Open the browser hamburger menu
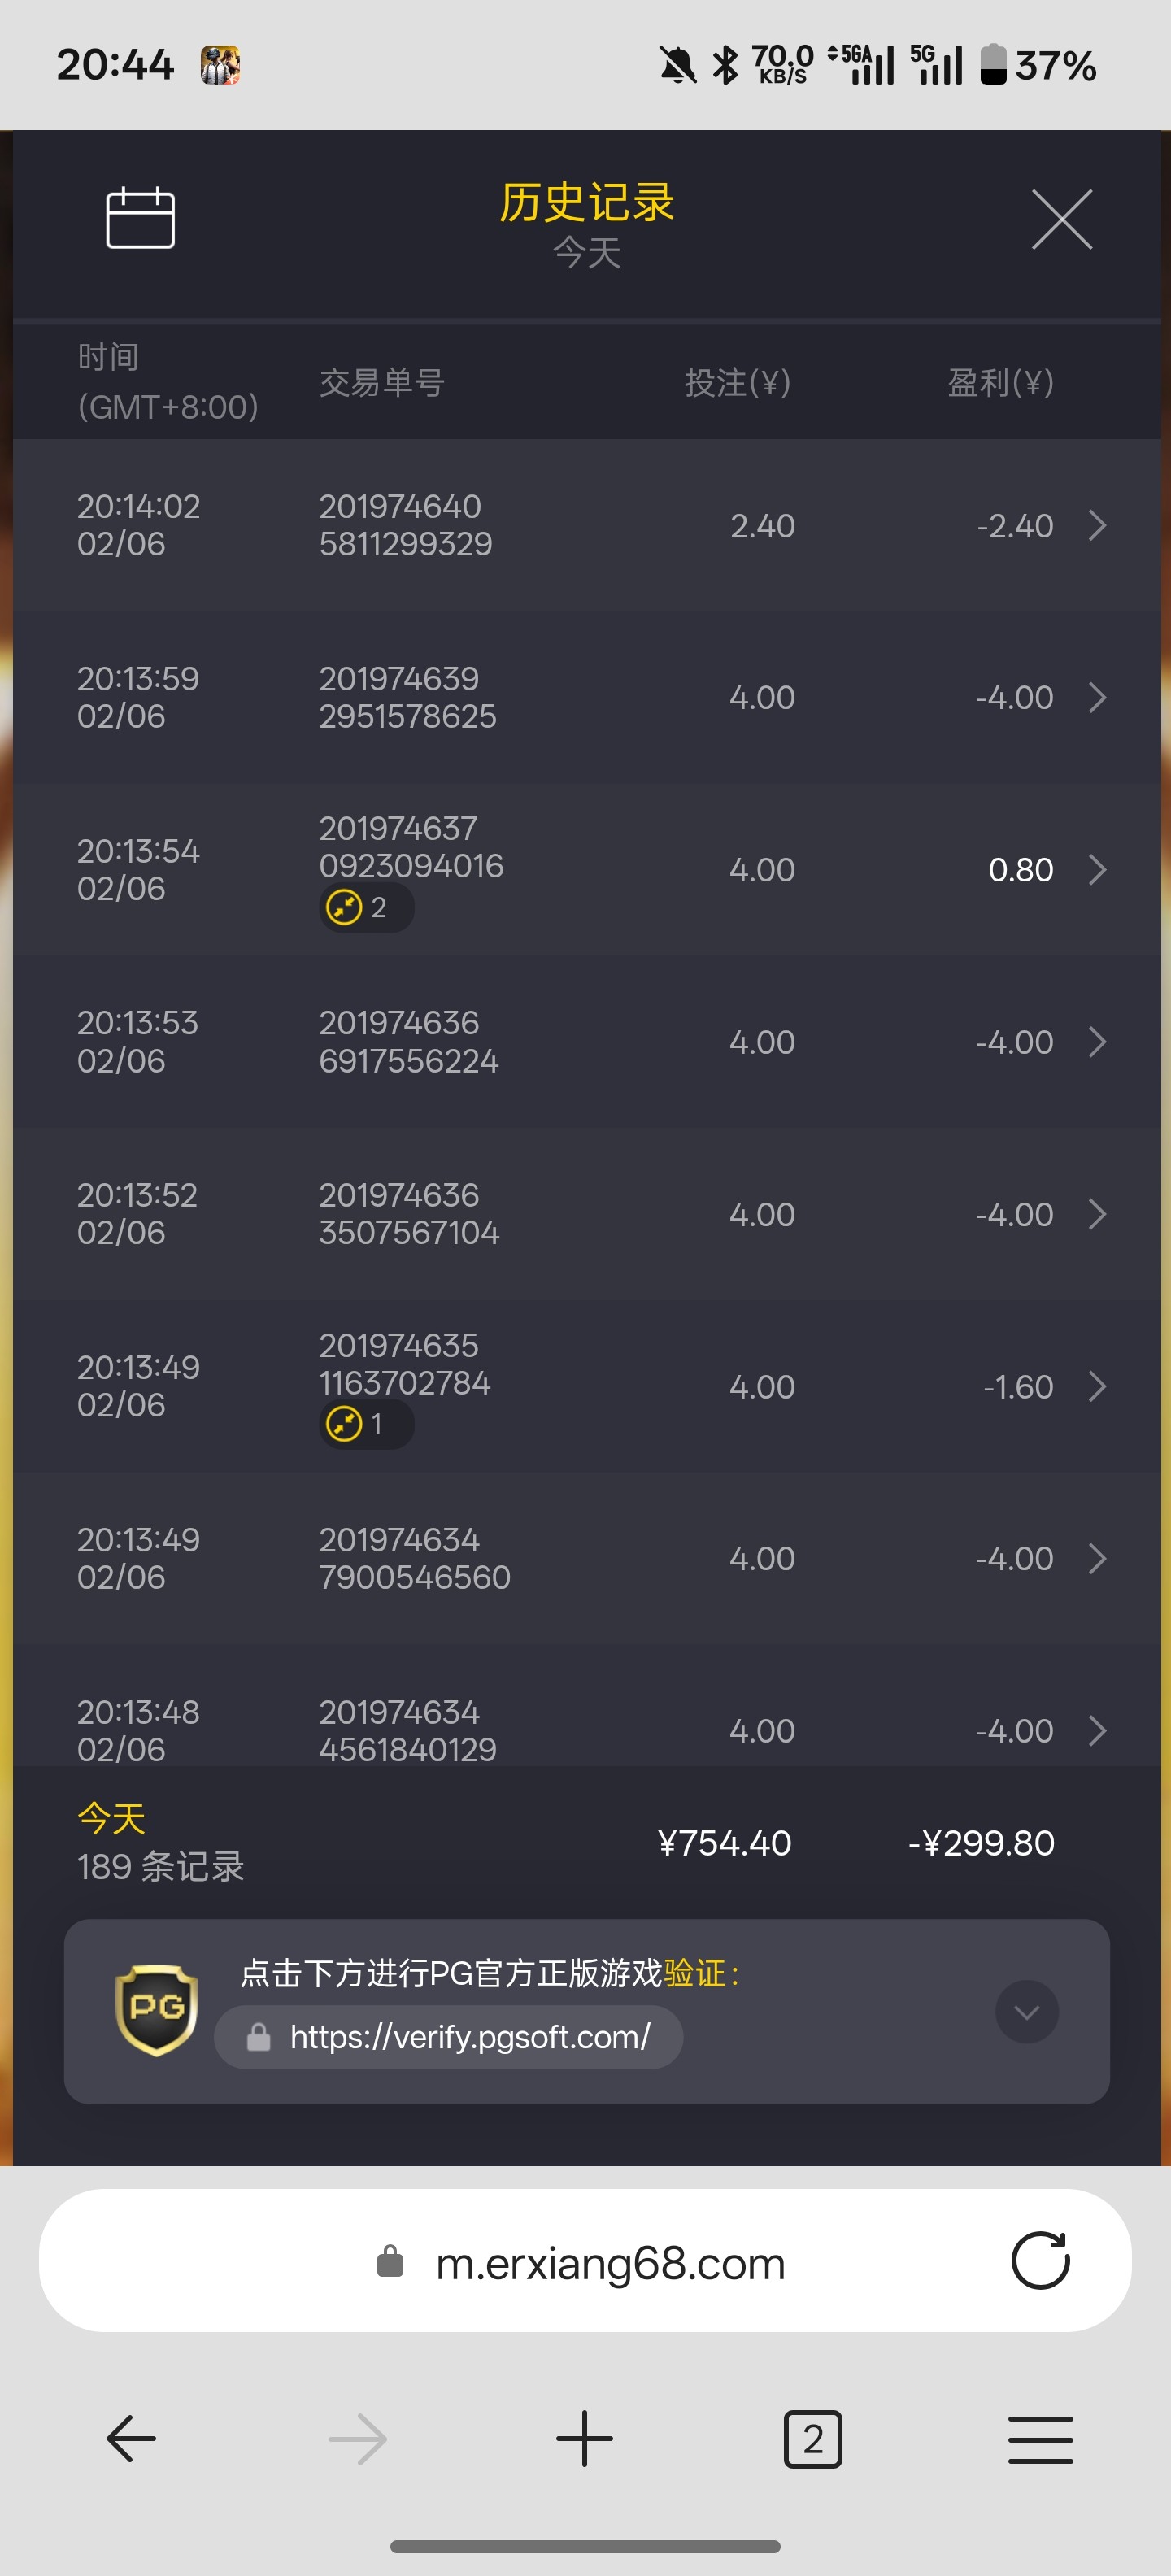The image size is (1171, 2576). pyautogui.click(x=1040, y=2439)
